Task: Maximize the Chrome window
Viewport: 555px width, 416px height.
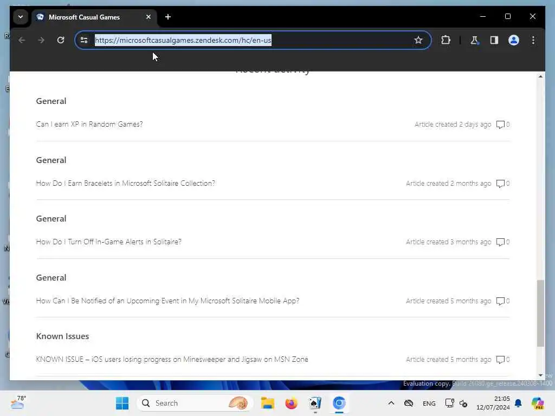Action: point(507,16)
